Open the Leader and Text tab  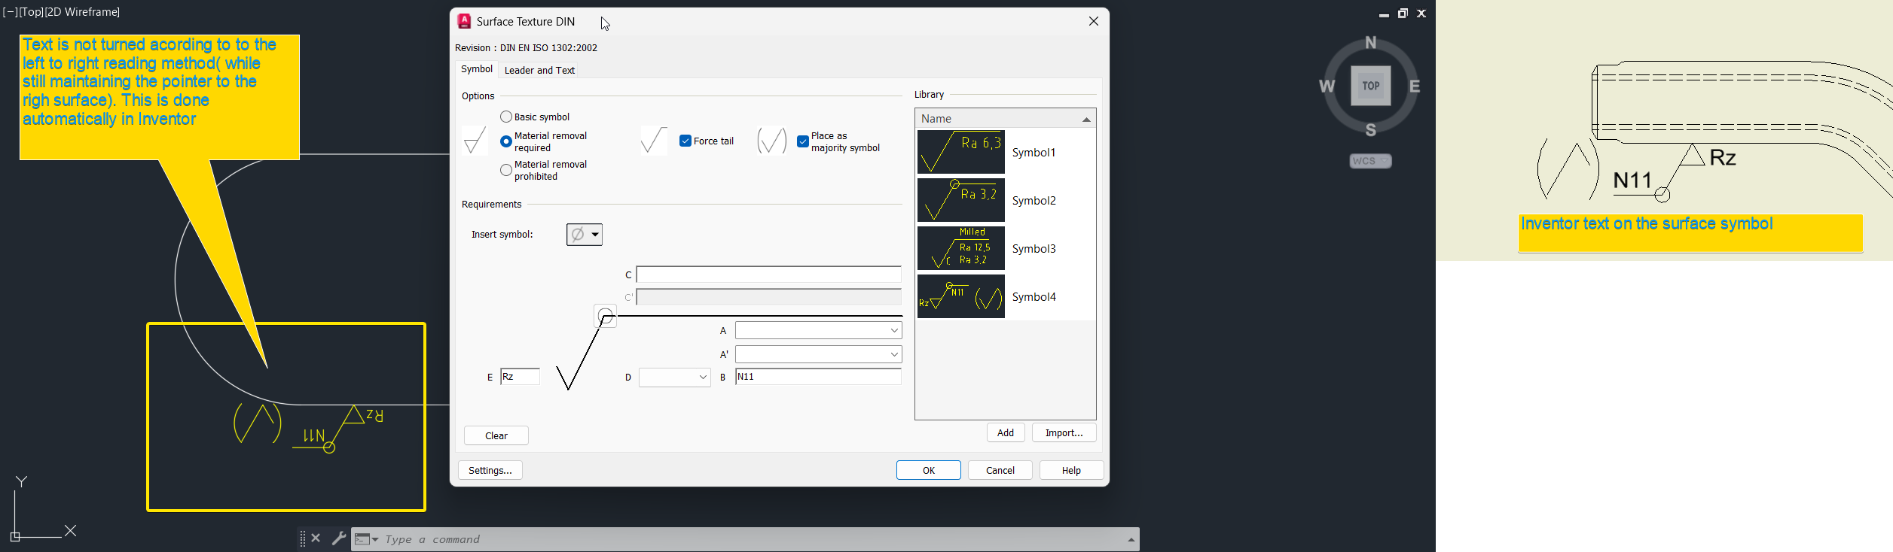coord(539,70)
